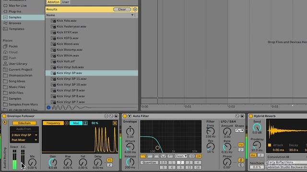Toggle the Mod mapping mode button

[x=76, y=123]
